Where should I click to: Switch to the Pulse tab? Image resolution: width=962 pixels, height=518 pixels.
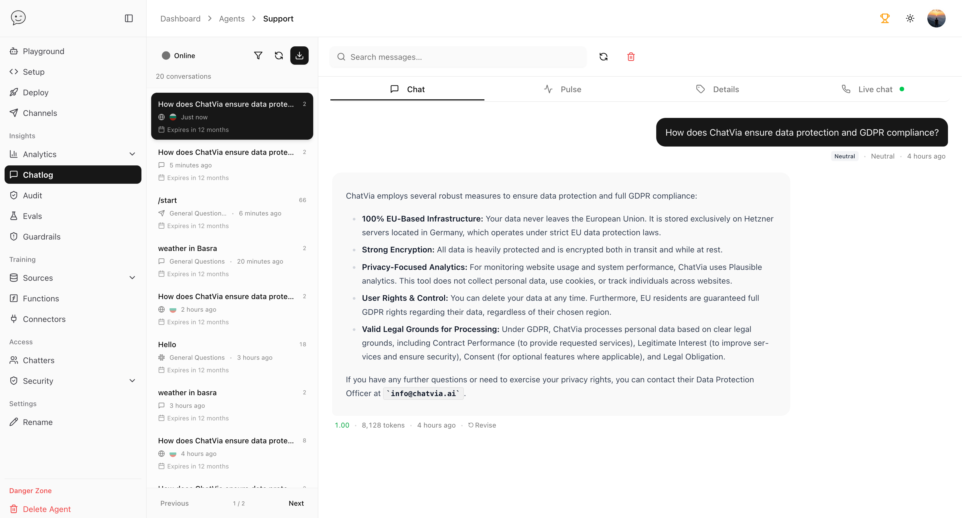562,89
